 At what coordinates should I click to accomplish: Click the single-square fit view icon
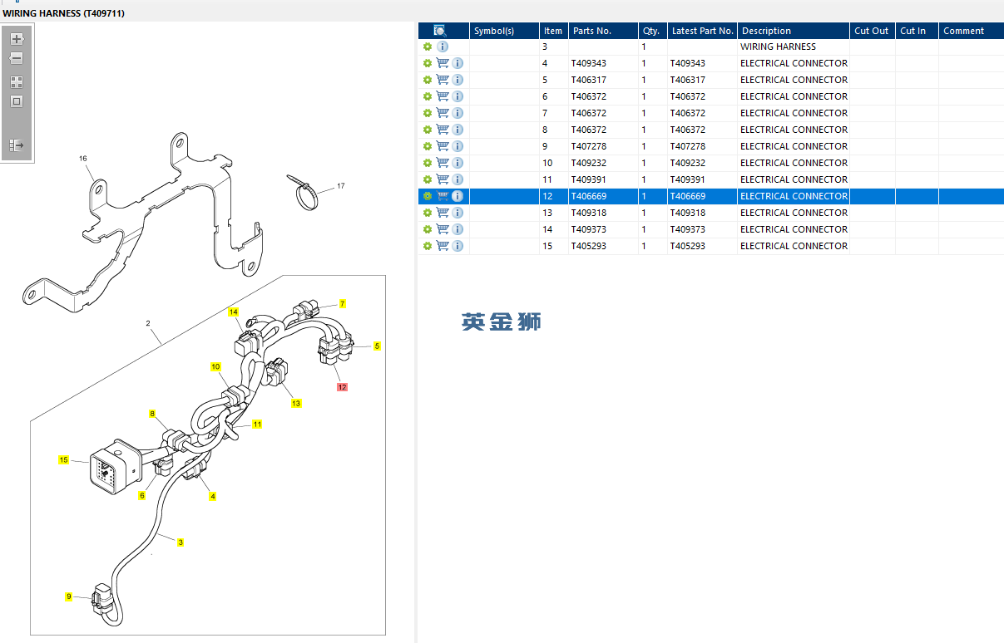click(x=17, y=101)
